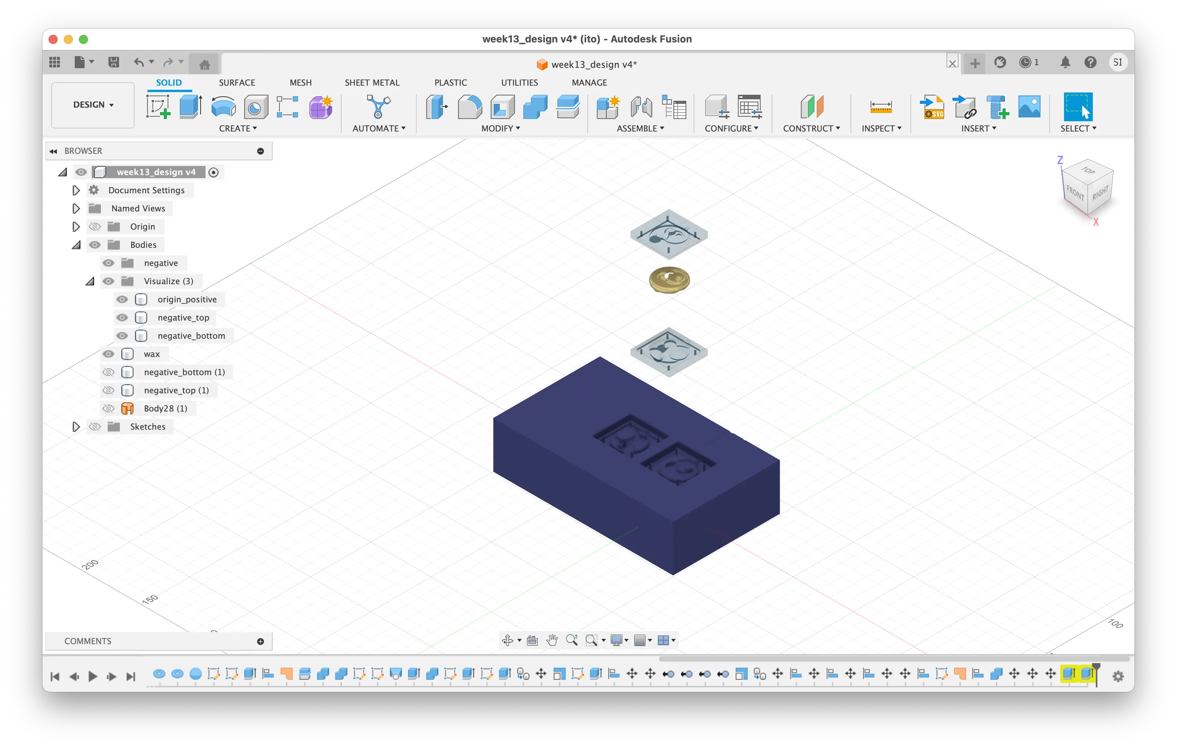Click the Insert Canvas image icon
Screen dimensions: 1177x748
(x=1029, y=106)
